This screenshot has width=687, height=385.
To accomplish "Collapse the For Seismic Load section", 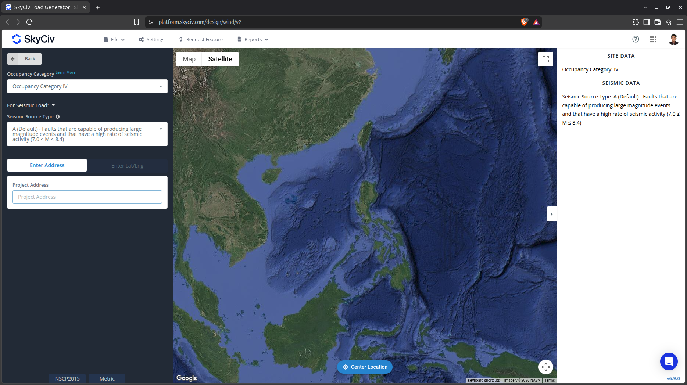I will [x=31, y=105].
